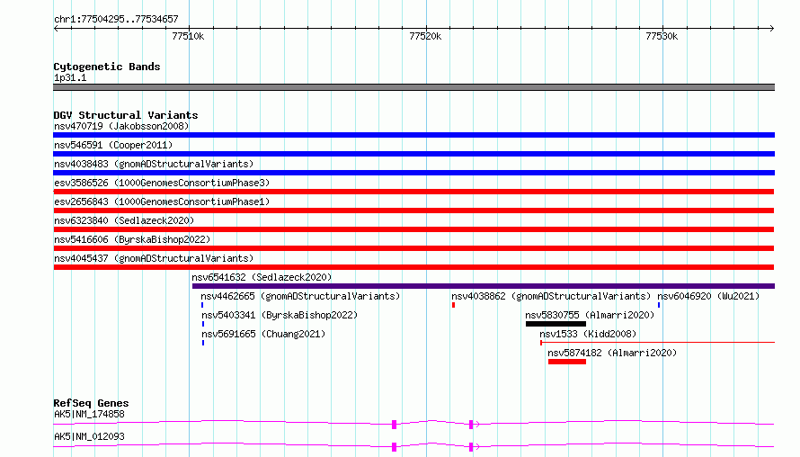
Task: Open the DGV Structural Variants track title
Action: tap(126, 115)
